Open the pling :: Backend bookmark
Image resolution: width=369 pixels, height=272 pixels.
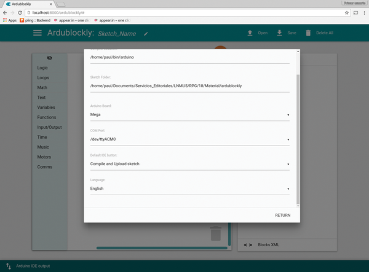pyautogui.click(x=35, y=20)
